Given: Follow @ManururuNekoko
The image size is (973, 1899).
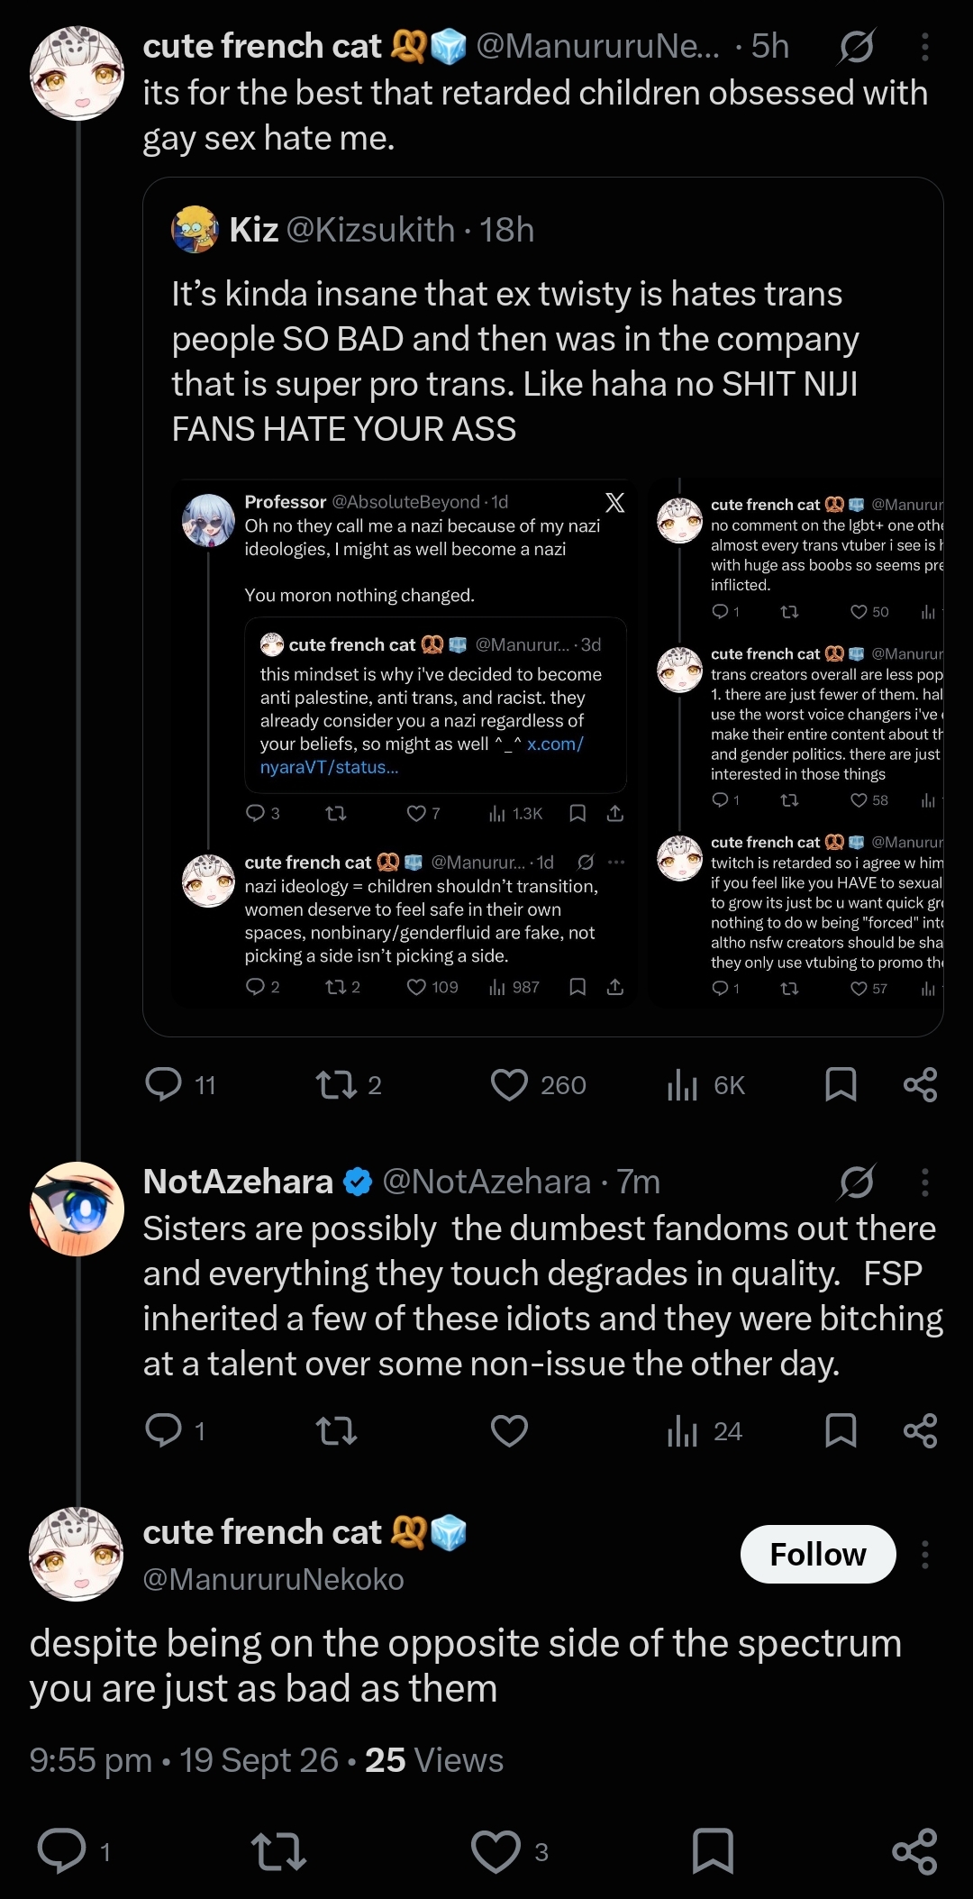Looking at the screenshot, I should pyautogui.click(x=818, y=1554).
